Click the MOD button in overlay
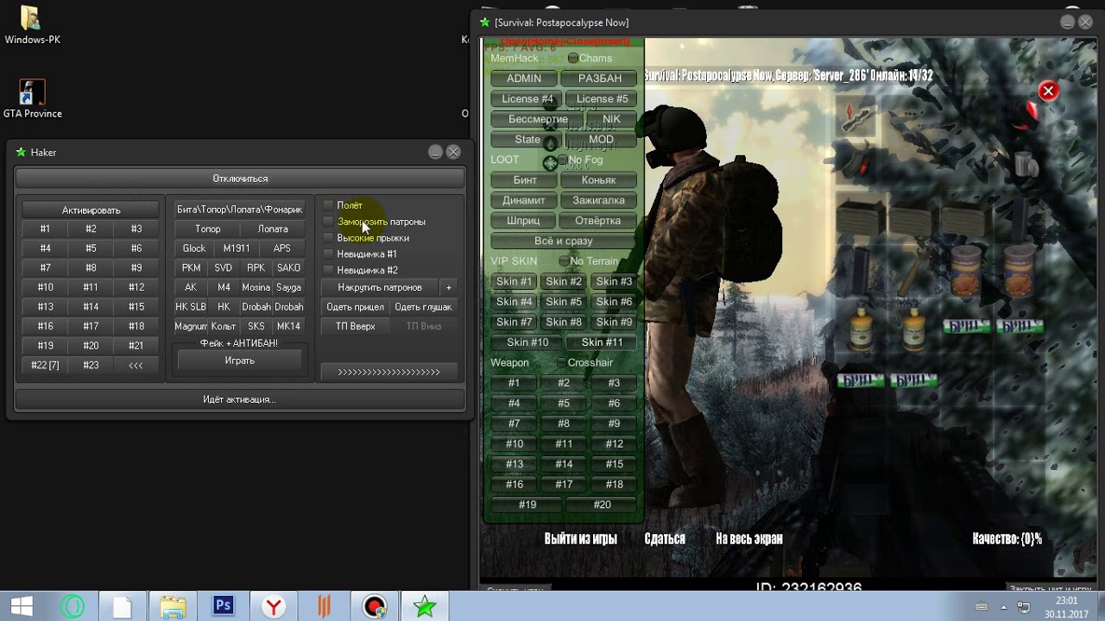This screenshot has width=1105, height=621. coord(601,140)
